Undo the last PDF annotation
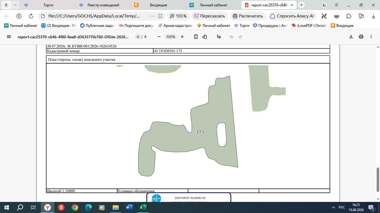Image resolution: width=380 pixels, height=213 pixels. 231,37
